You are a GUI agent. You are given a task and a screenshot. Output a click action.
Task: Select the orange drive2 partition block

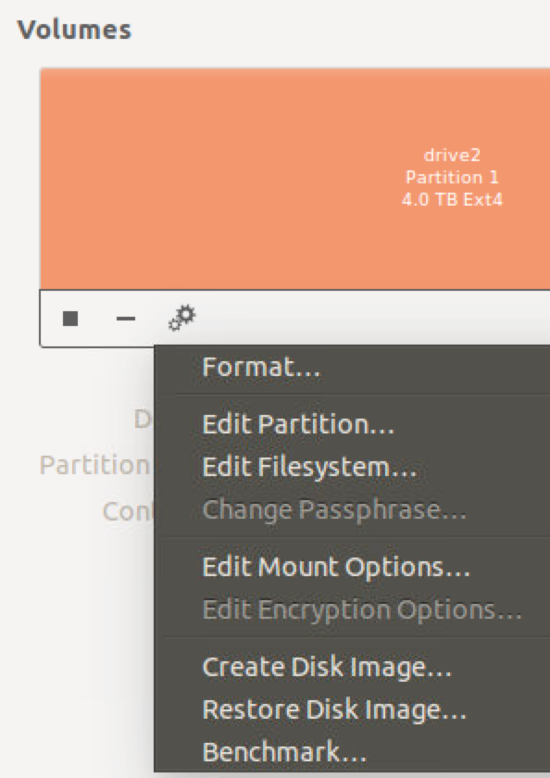click(x=294, y=178)
